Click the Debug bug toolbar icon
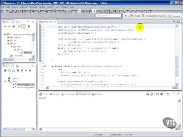 point(33,11)
